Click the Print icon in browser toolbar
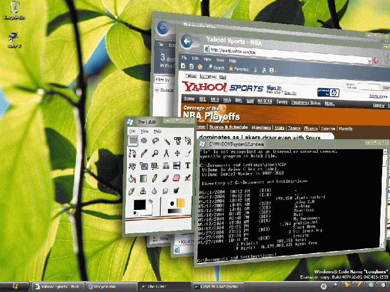390x292 pixels. (264, 70)
